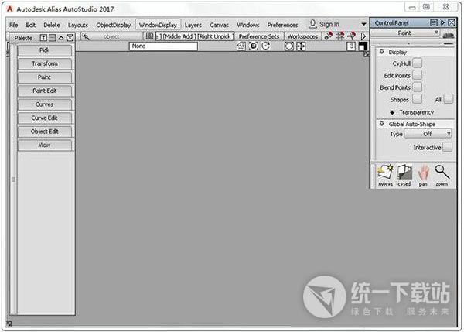Click the prompt line history icon
The height and width of the screenshot is (332, 464).
pyautogui.click(x=149, y=36)
